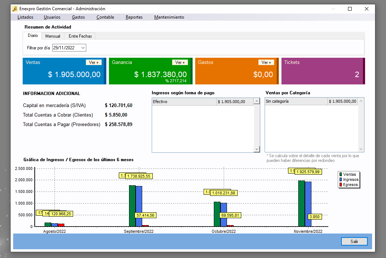Click the Enexpro app icon in title bar
Viewport: 386px width, 258px height.
[15, 9]
